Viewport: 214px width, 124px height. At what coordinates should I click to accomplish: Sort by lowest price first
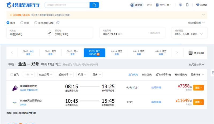(x=147, y=74)
